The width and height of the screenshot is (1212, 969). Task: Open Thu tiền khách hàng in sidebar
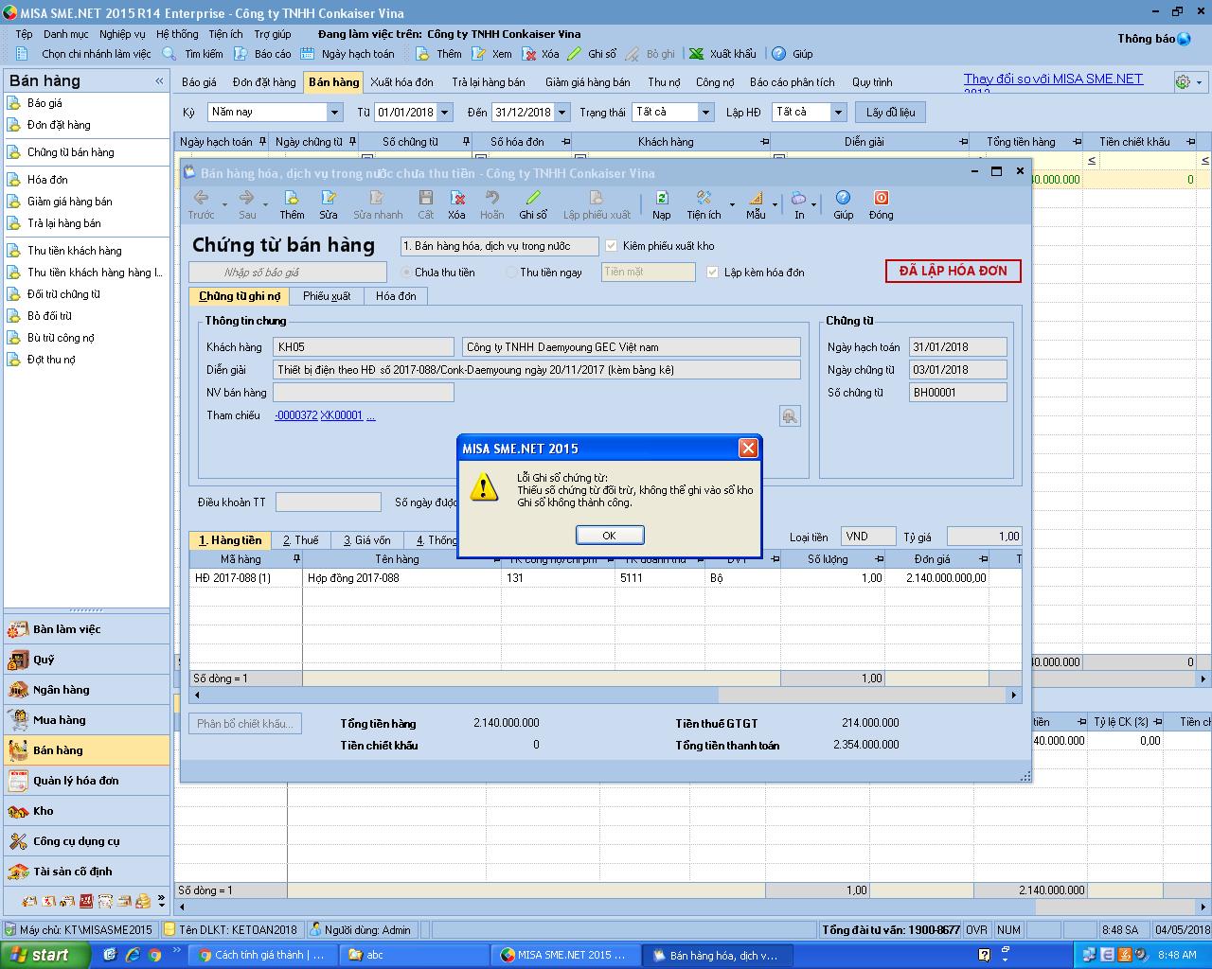tap(75, 251)
